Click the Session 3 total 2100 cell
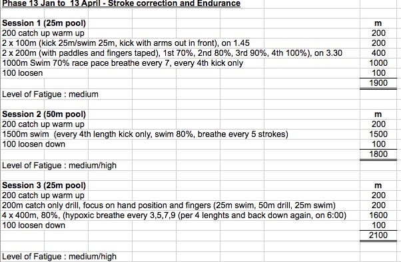401x262 pixels. [x=378, y=235]
